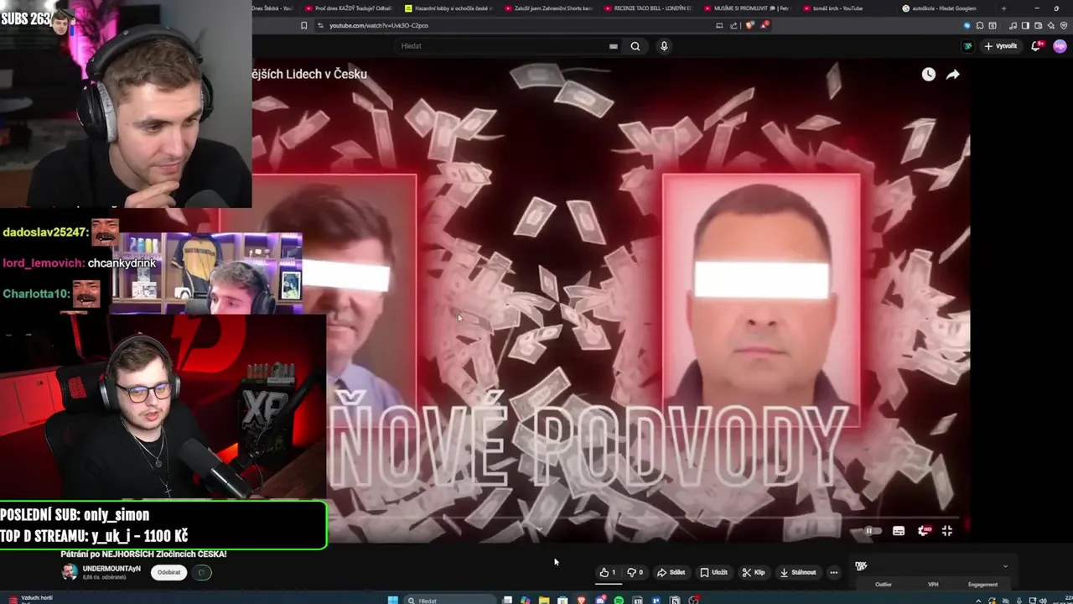This screenshot has height=604, width=1073.
Task: Open the YouTube account avatar menu
Action: click(1060, 46)
